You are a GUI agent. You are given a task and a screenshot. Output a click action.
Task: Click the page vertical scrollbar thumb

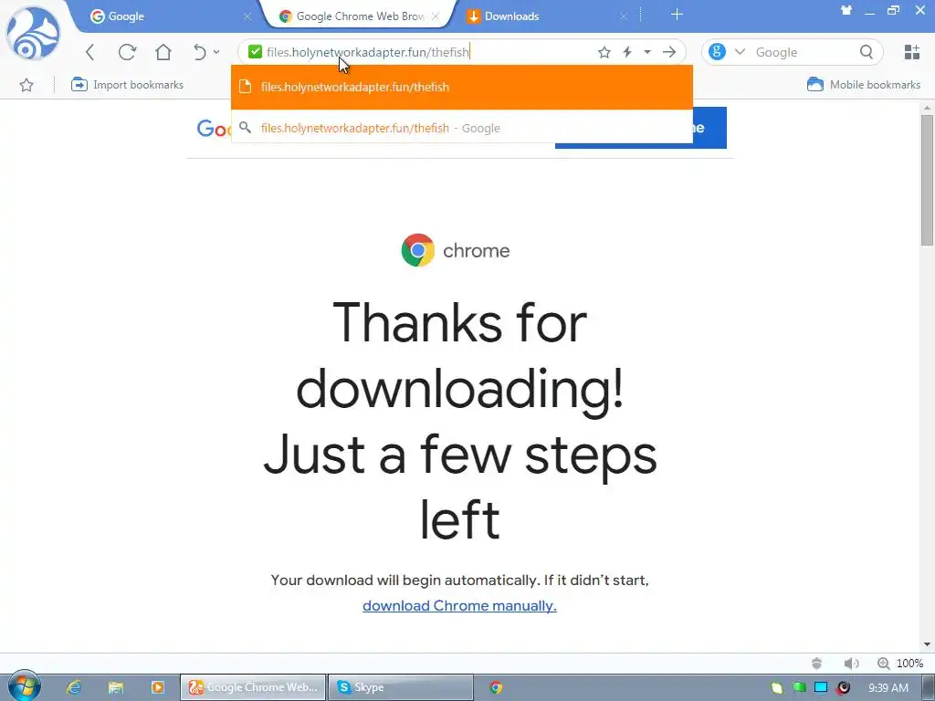coord(927,181)
